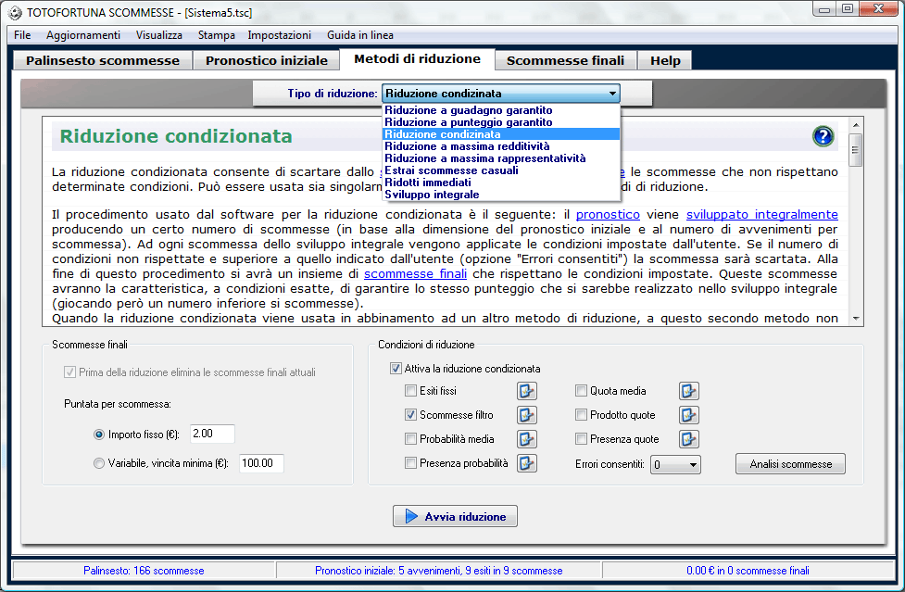Choose Riduzione a guadagno garantito option
The height and width of the screenshot is (592, 905).
[469, 110]
